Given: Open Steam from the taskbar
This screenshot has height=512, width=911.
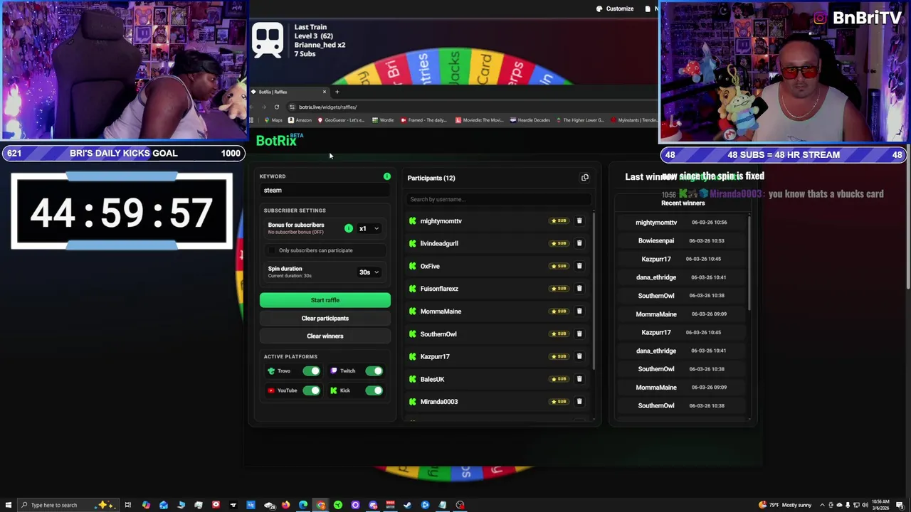Looking at the screenshot, I should coord(408,505).
